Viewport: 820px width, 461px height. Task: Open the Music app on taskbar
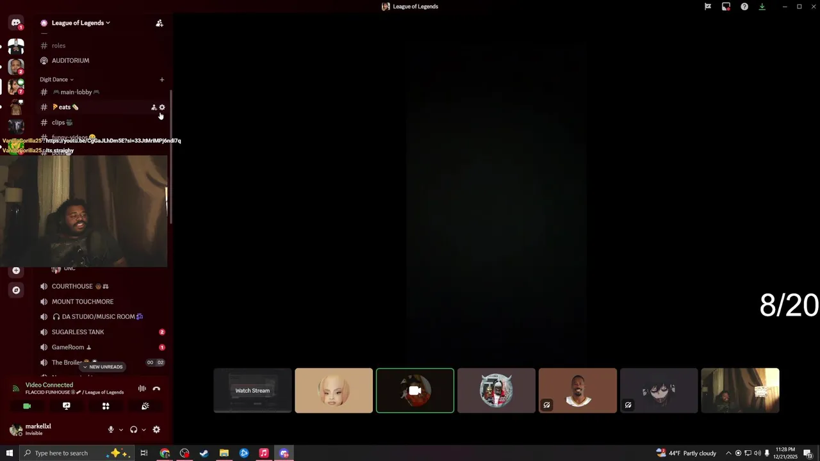[x=264, y=453]
